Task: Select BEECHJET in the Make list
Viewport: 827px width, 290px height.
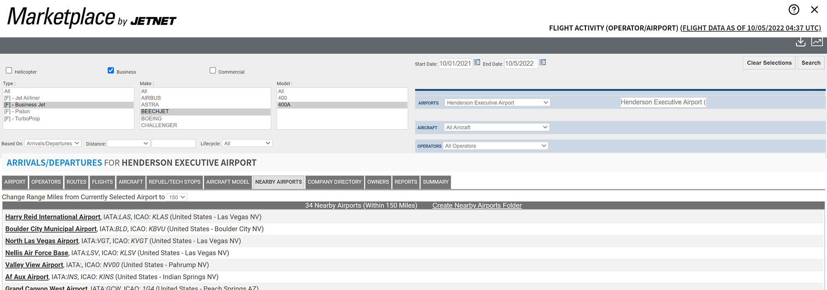Action: 205,111
